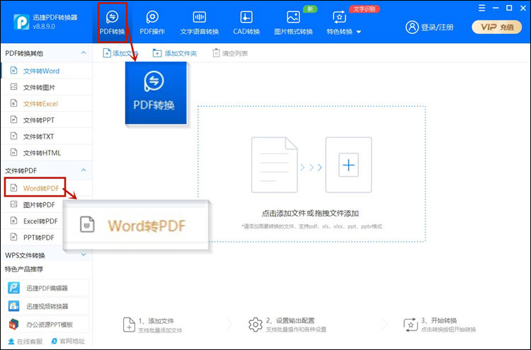
Task: Switch to the PDF操作 tab
Action: pos(152,23)
